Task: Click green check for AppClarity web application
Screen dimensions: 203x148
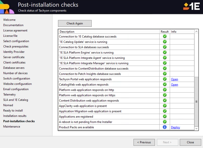Action: 165,106
